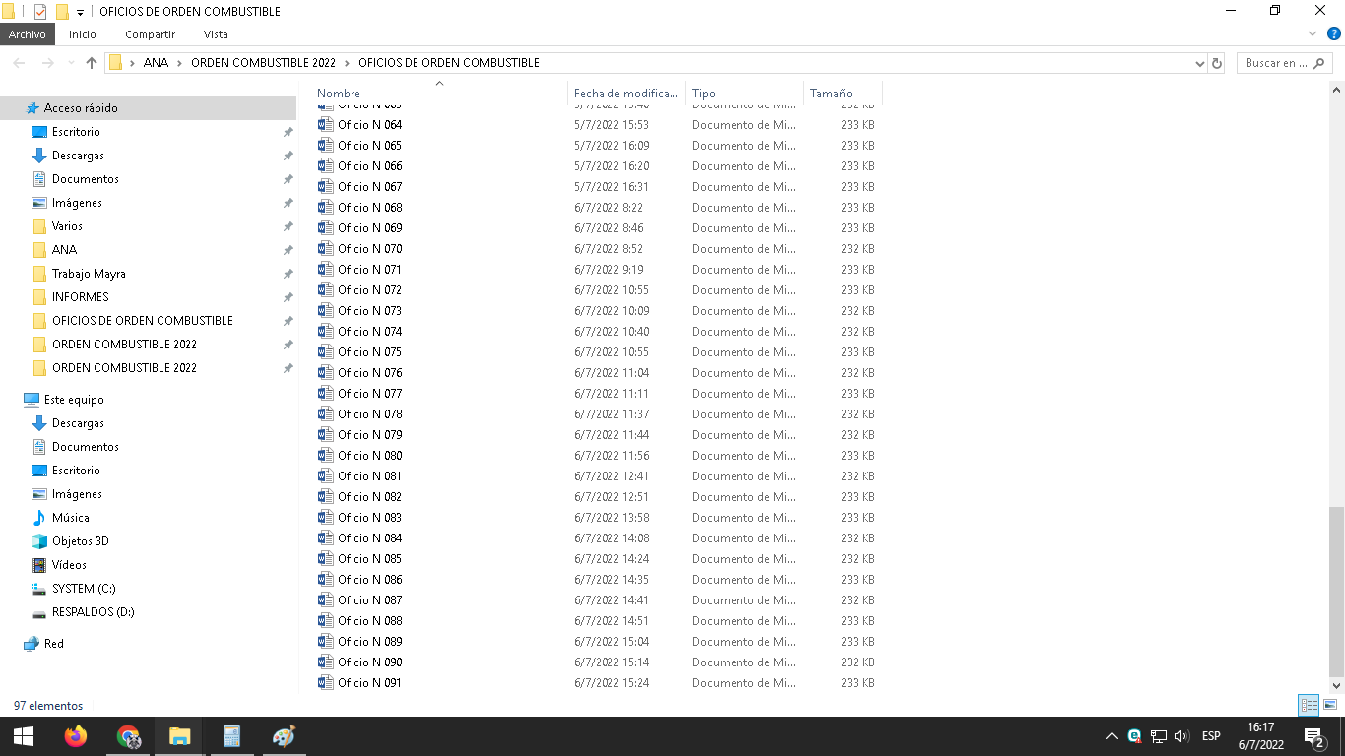Sort files by Tamaño column header
Viewport: 1345px width, 756px height.
click(831, 94)
